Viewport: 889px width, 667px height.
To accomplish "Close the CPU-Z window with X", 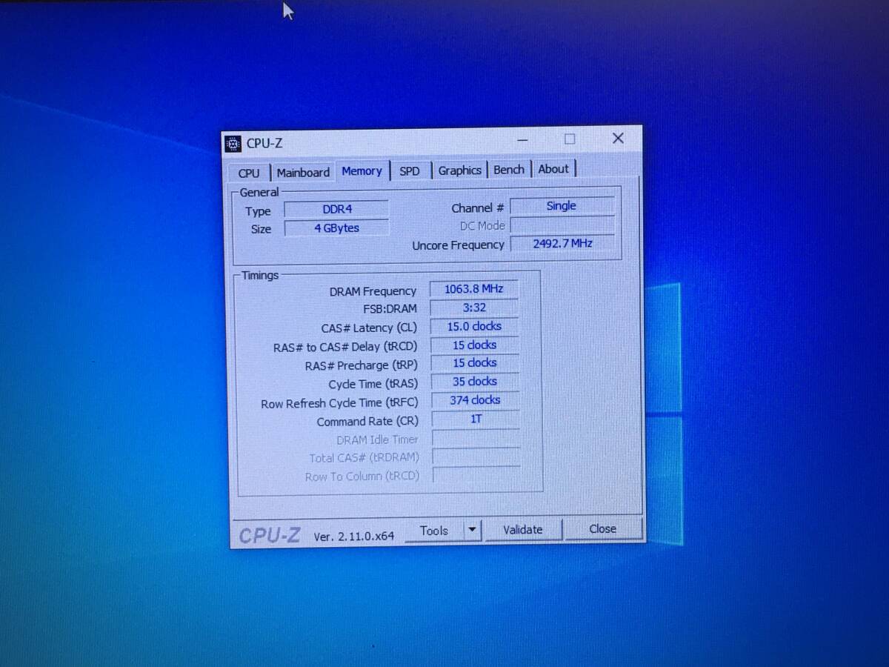I will point(618,138).
